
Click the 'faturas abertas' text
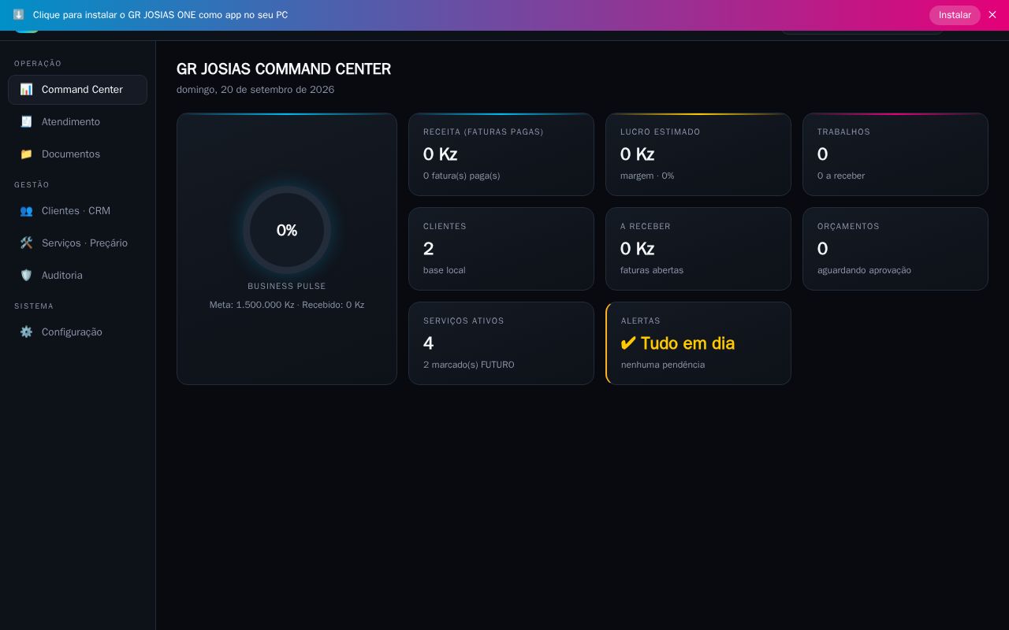tap(652, 270)
